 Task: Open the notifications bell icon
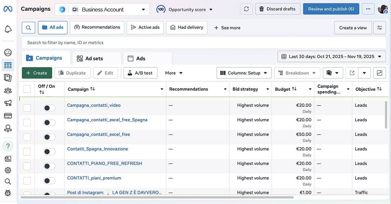8,29
